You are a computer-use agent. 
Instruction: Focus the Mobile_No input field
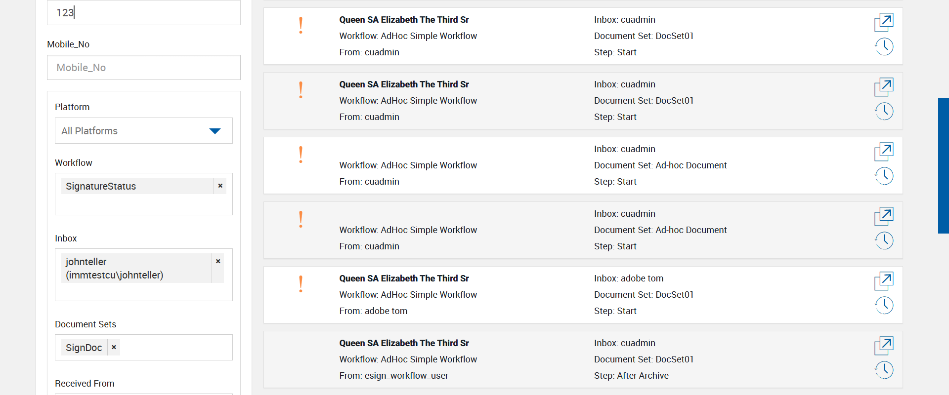coord(143,68)
